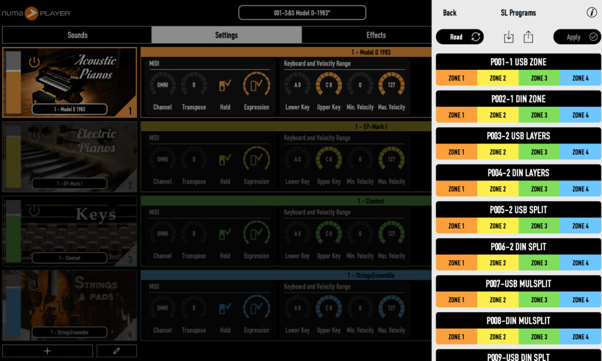Image resolution: width=602 pixels, height=361 pixels.
Task: Click Upper Key knob in EP-Mark I row
Action: tap(329, 159)
